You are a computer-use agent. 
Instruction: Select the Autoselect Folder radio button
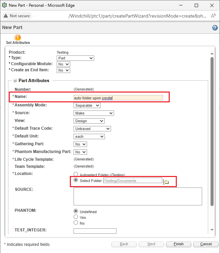[76, 174]
